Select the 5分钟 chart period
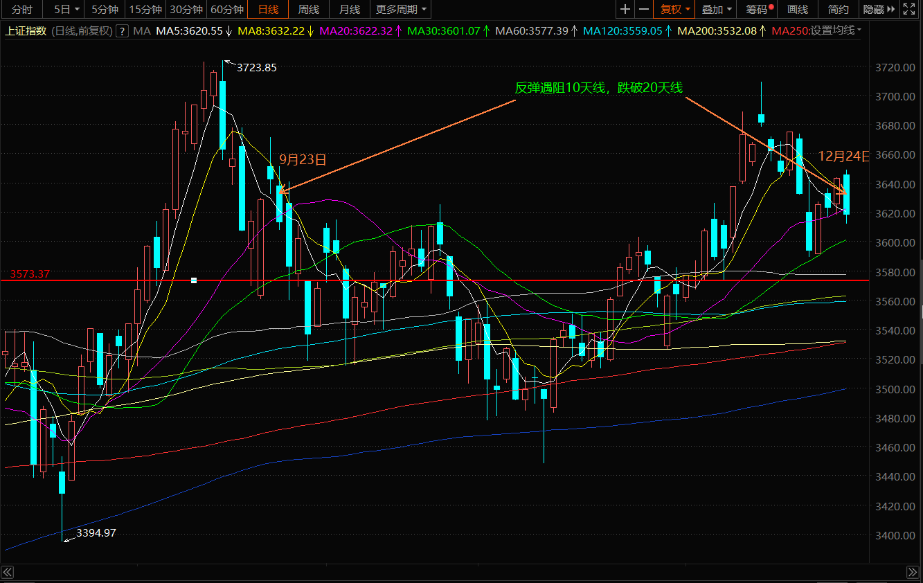This screenshot has width=923, height=583. tap(105, 9)
